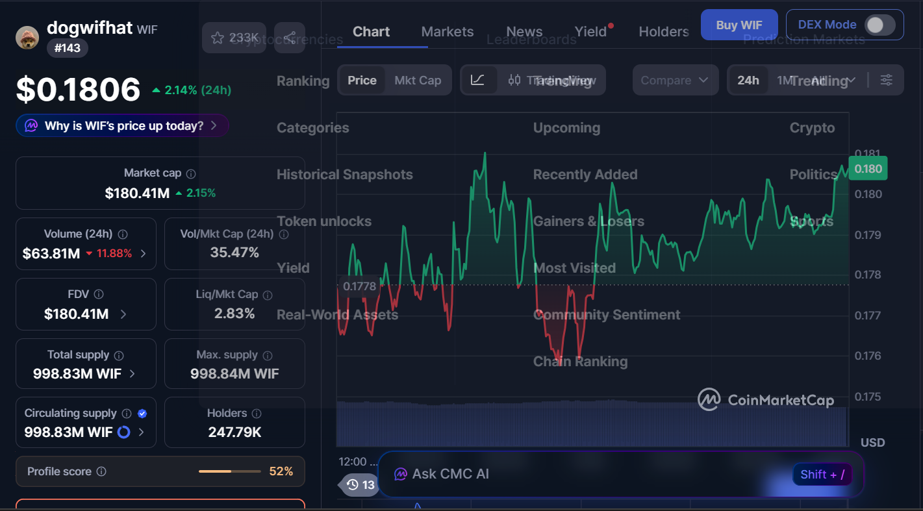Switch to the Markets tab
The image size is (923, 511).
[447, 31]
